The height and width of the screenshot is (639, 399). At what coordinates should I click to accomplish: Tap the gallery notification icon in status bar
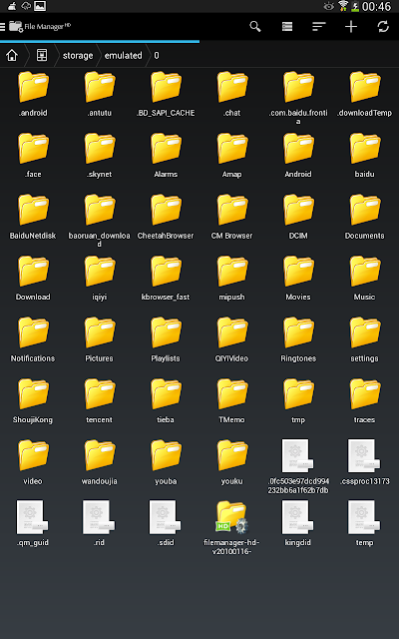[x=40, y=6]
